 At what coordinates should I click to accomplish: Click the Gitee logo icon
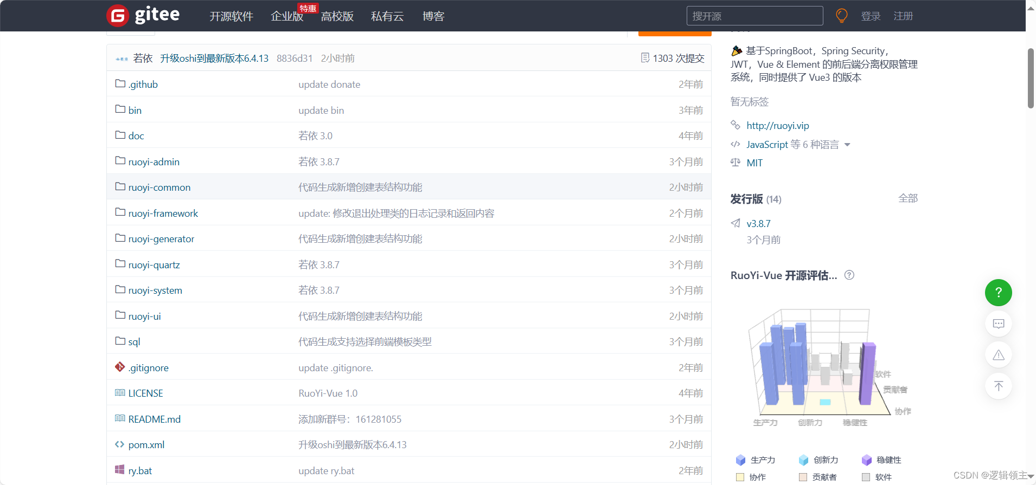click(x=118, y=16)
